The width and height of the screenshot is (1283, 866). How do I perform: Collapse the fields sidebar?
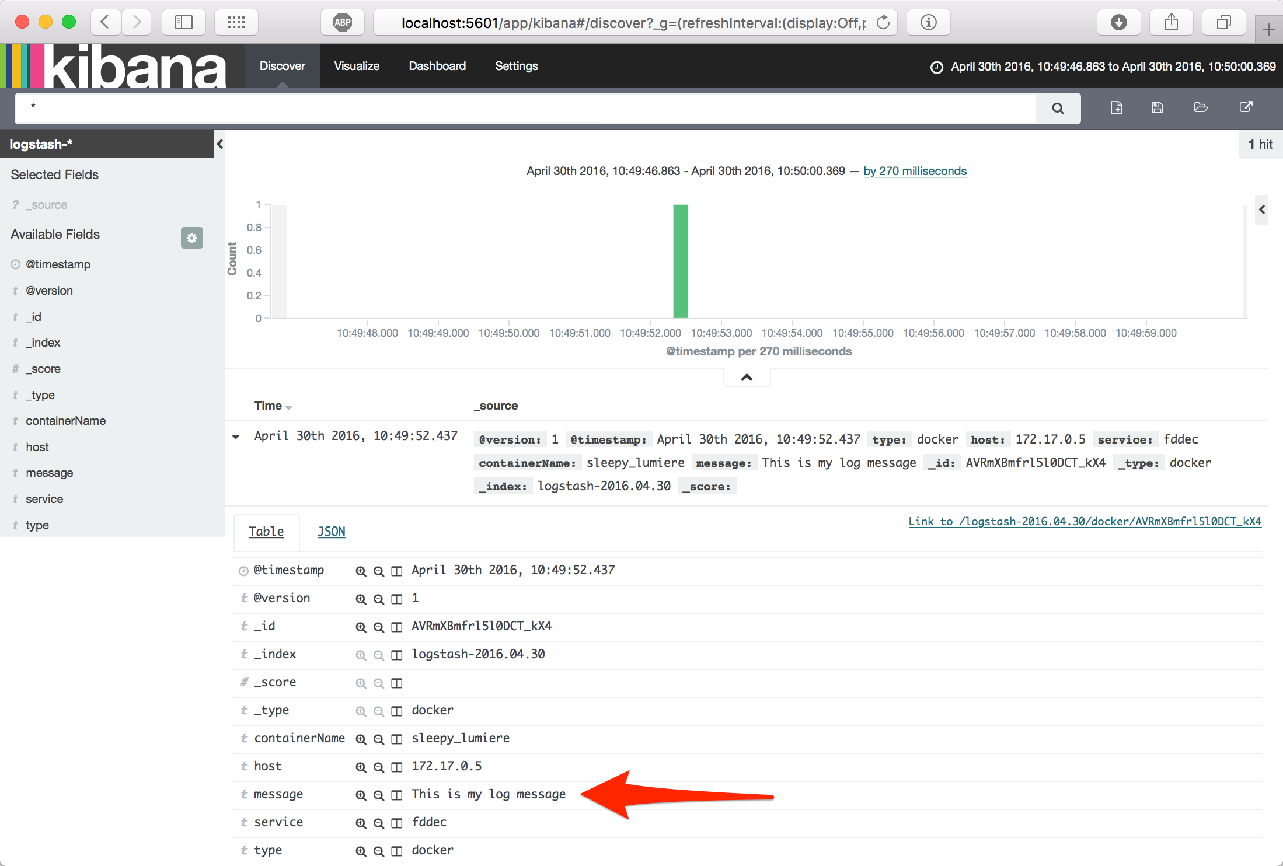pos(219,144)
